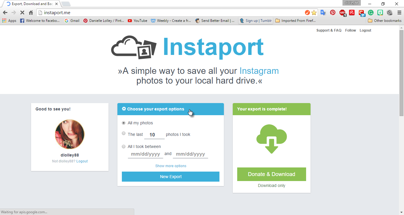Open the Adblock Plus extension
The width and height of the screenshot is (404, 215).
click(342, 12)
